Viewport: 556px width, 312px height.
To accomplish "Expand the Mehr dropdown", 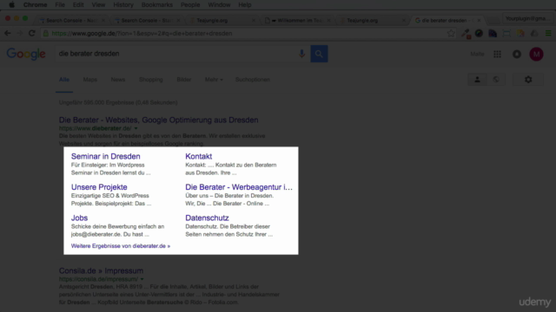I will coord(214,80).
